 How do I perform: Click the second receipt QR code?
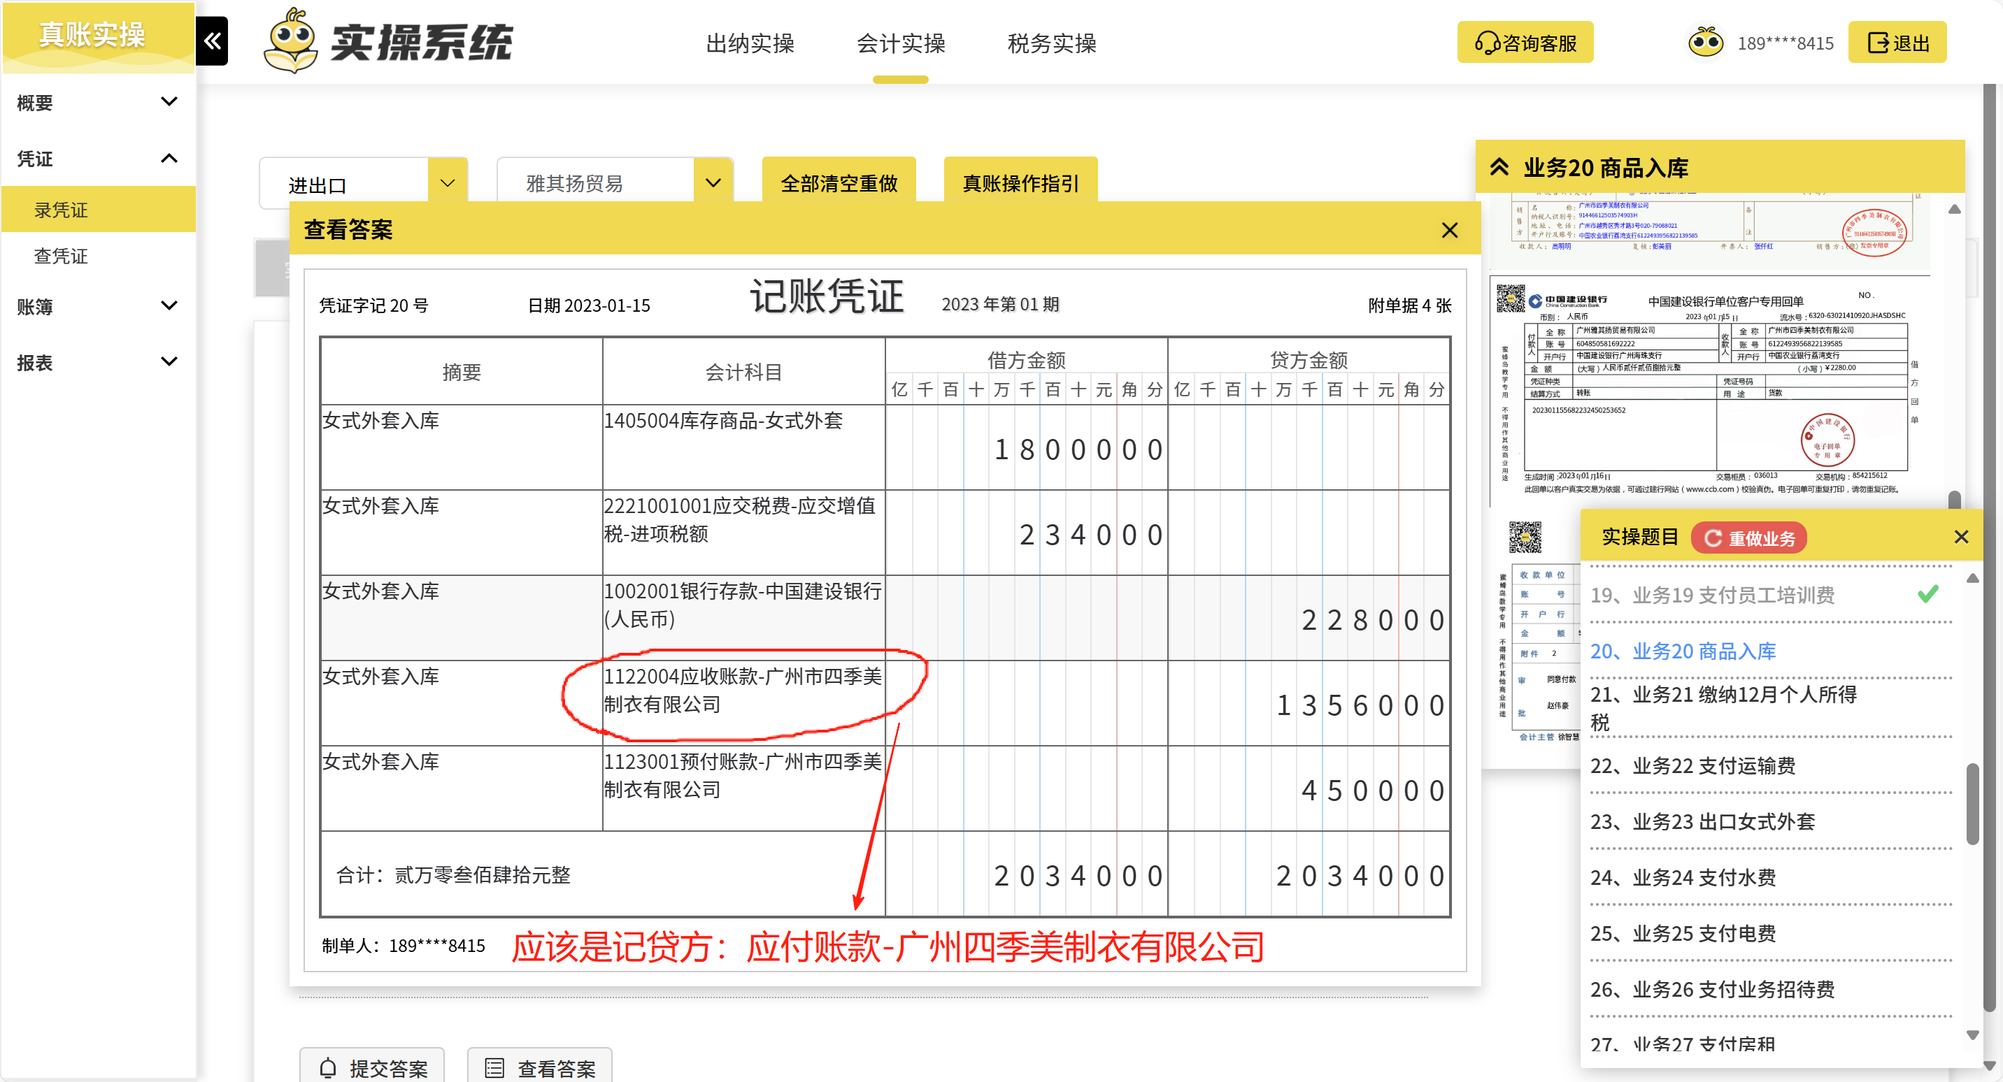click(1525, 537)
